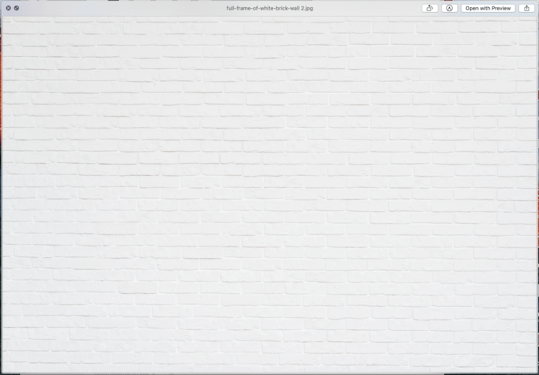Screen dimensions: 539x375
Task: Annotate image using the pen-tip circle icon
Action: coord(450,8)
